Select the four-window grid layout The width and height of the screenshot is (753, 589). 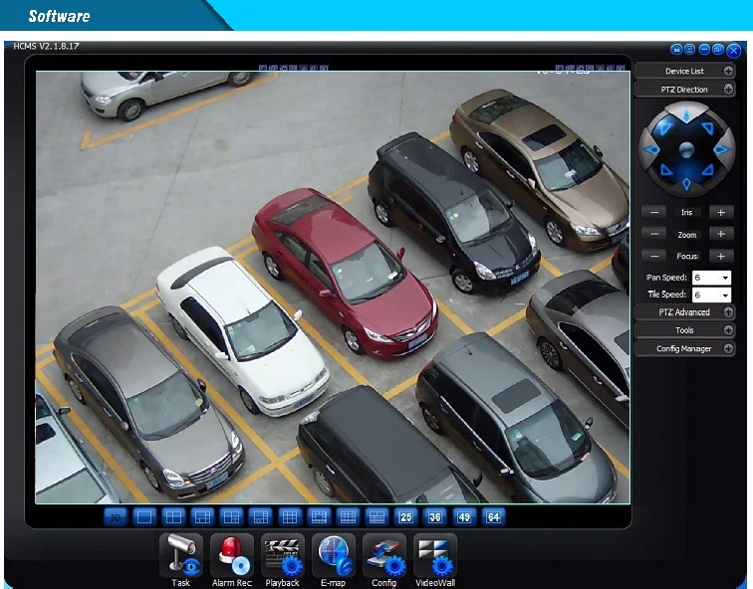click(x=173, y=517)
